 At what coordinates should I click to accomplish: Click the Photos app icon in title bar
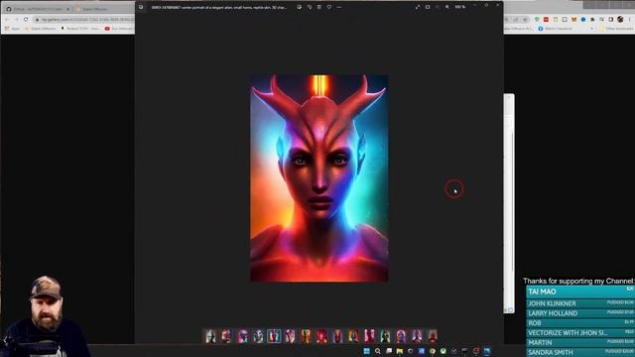click(x=141, y=7)
